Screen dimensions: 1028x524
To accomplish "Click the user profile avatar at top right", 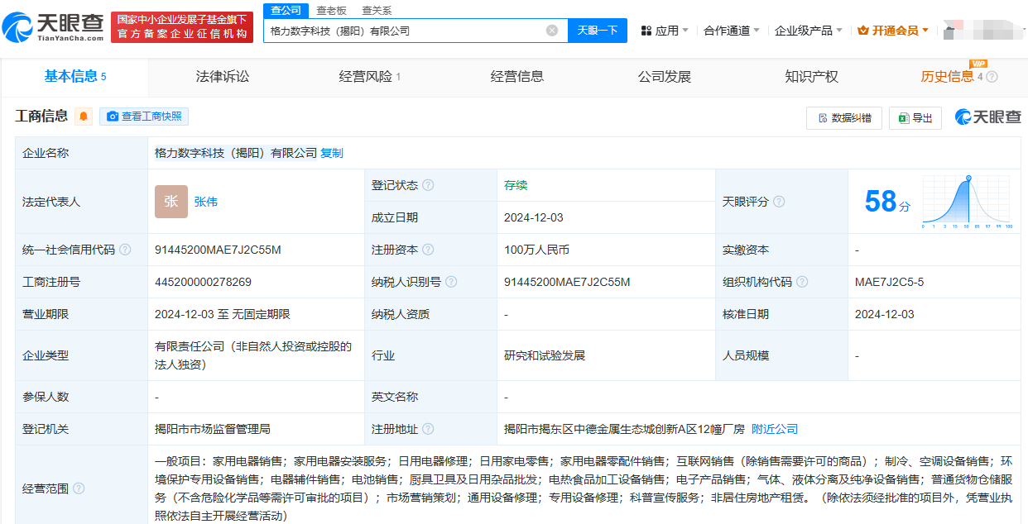I will point(985,31).
